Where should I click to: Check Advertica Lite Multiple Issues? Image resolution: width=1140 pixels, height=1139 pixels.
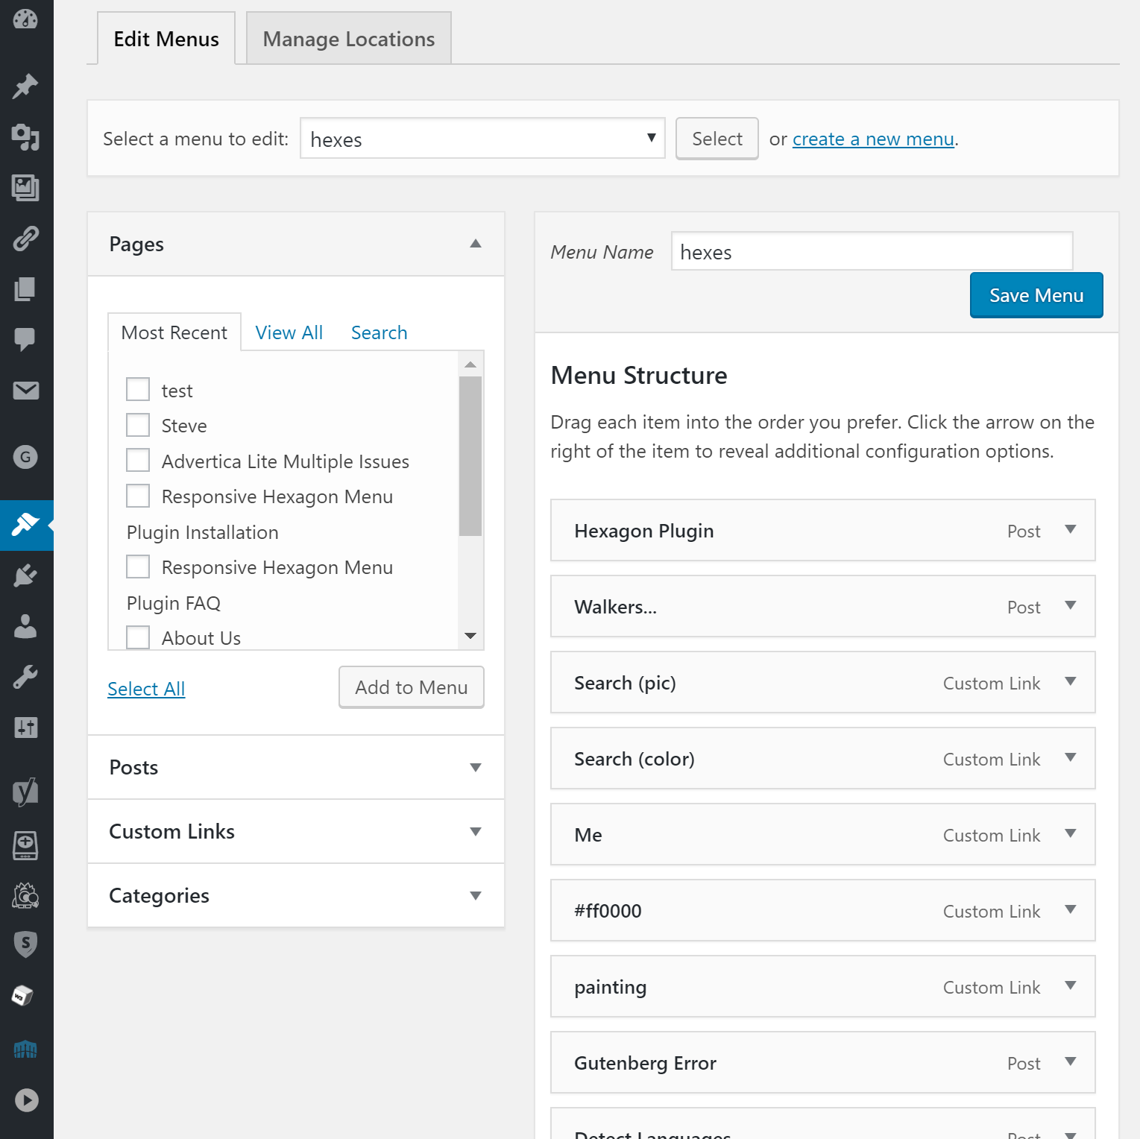[x=137, y=460]
